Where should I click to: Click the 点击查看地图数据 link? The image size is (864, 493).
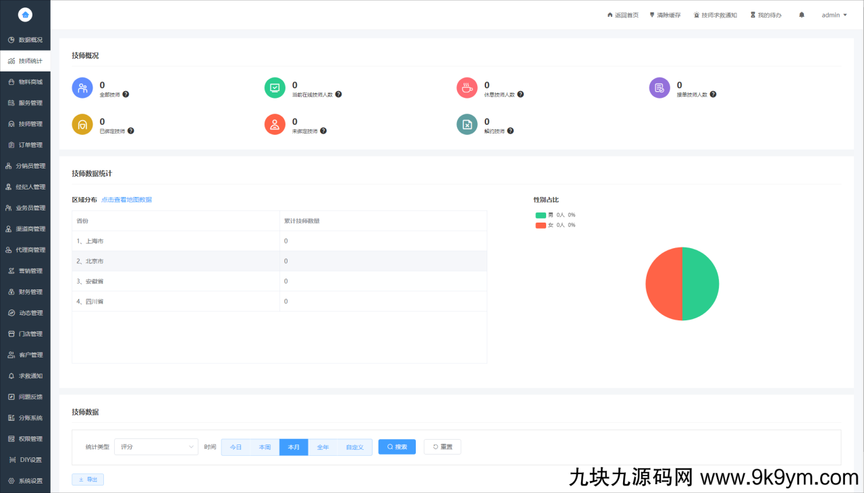(x=126, y=200)
